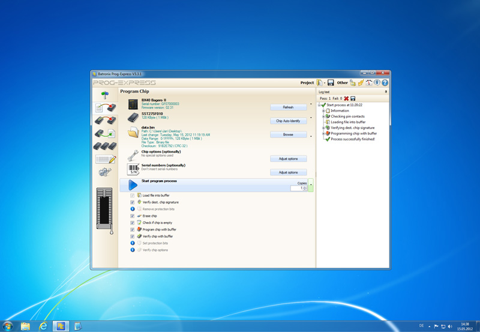Open the gears settings page in sidebar

click(105, 172)
